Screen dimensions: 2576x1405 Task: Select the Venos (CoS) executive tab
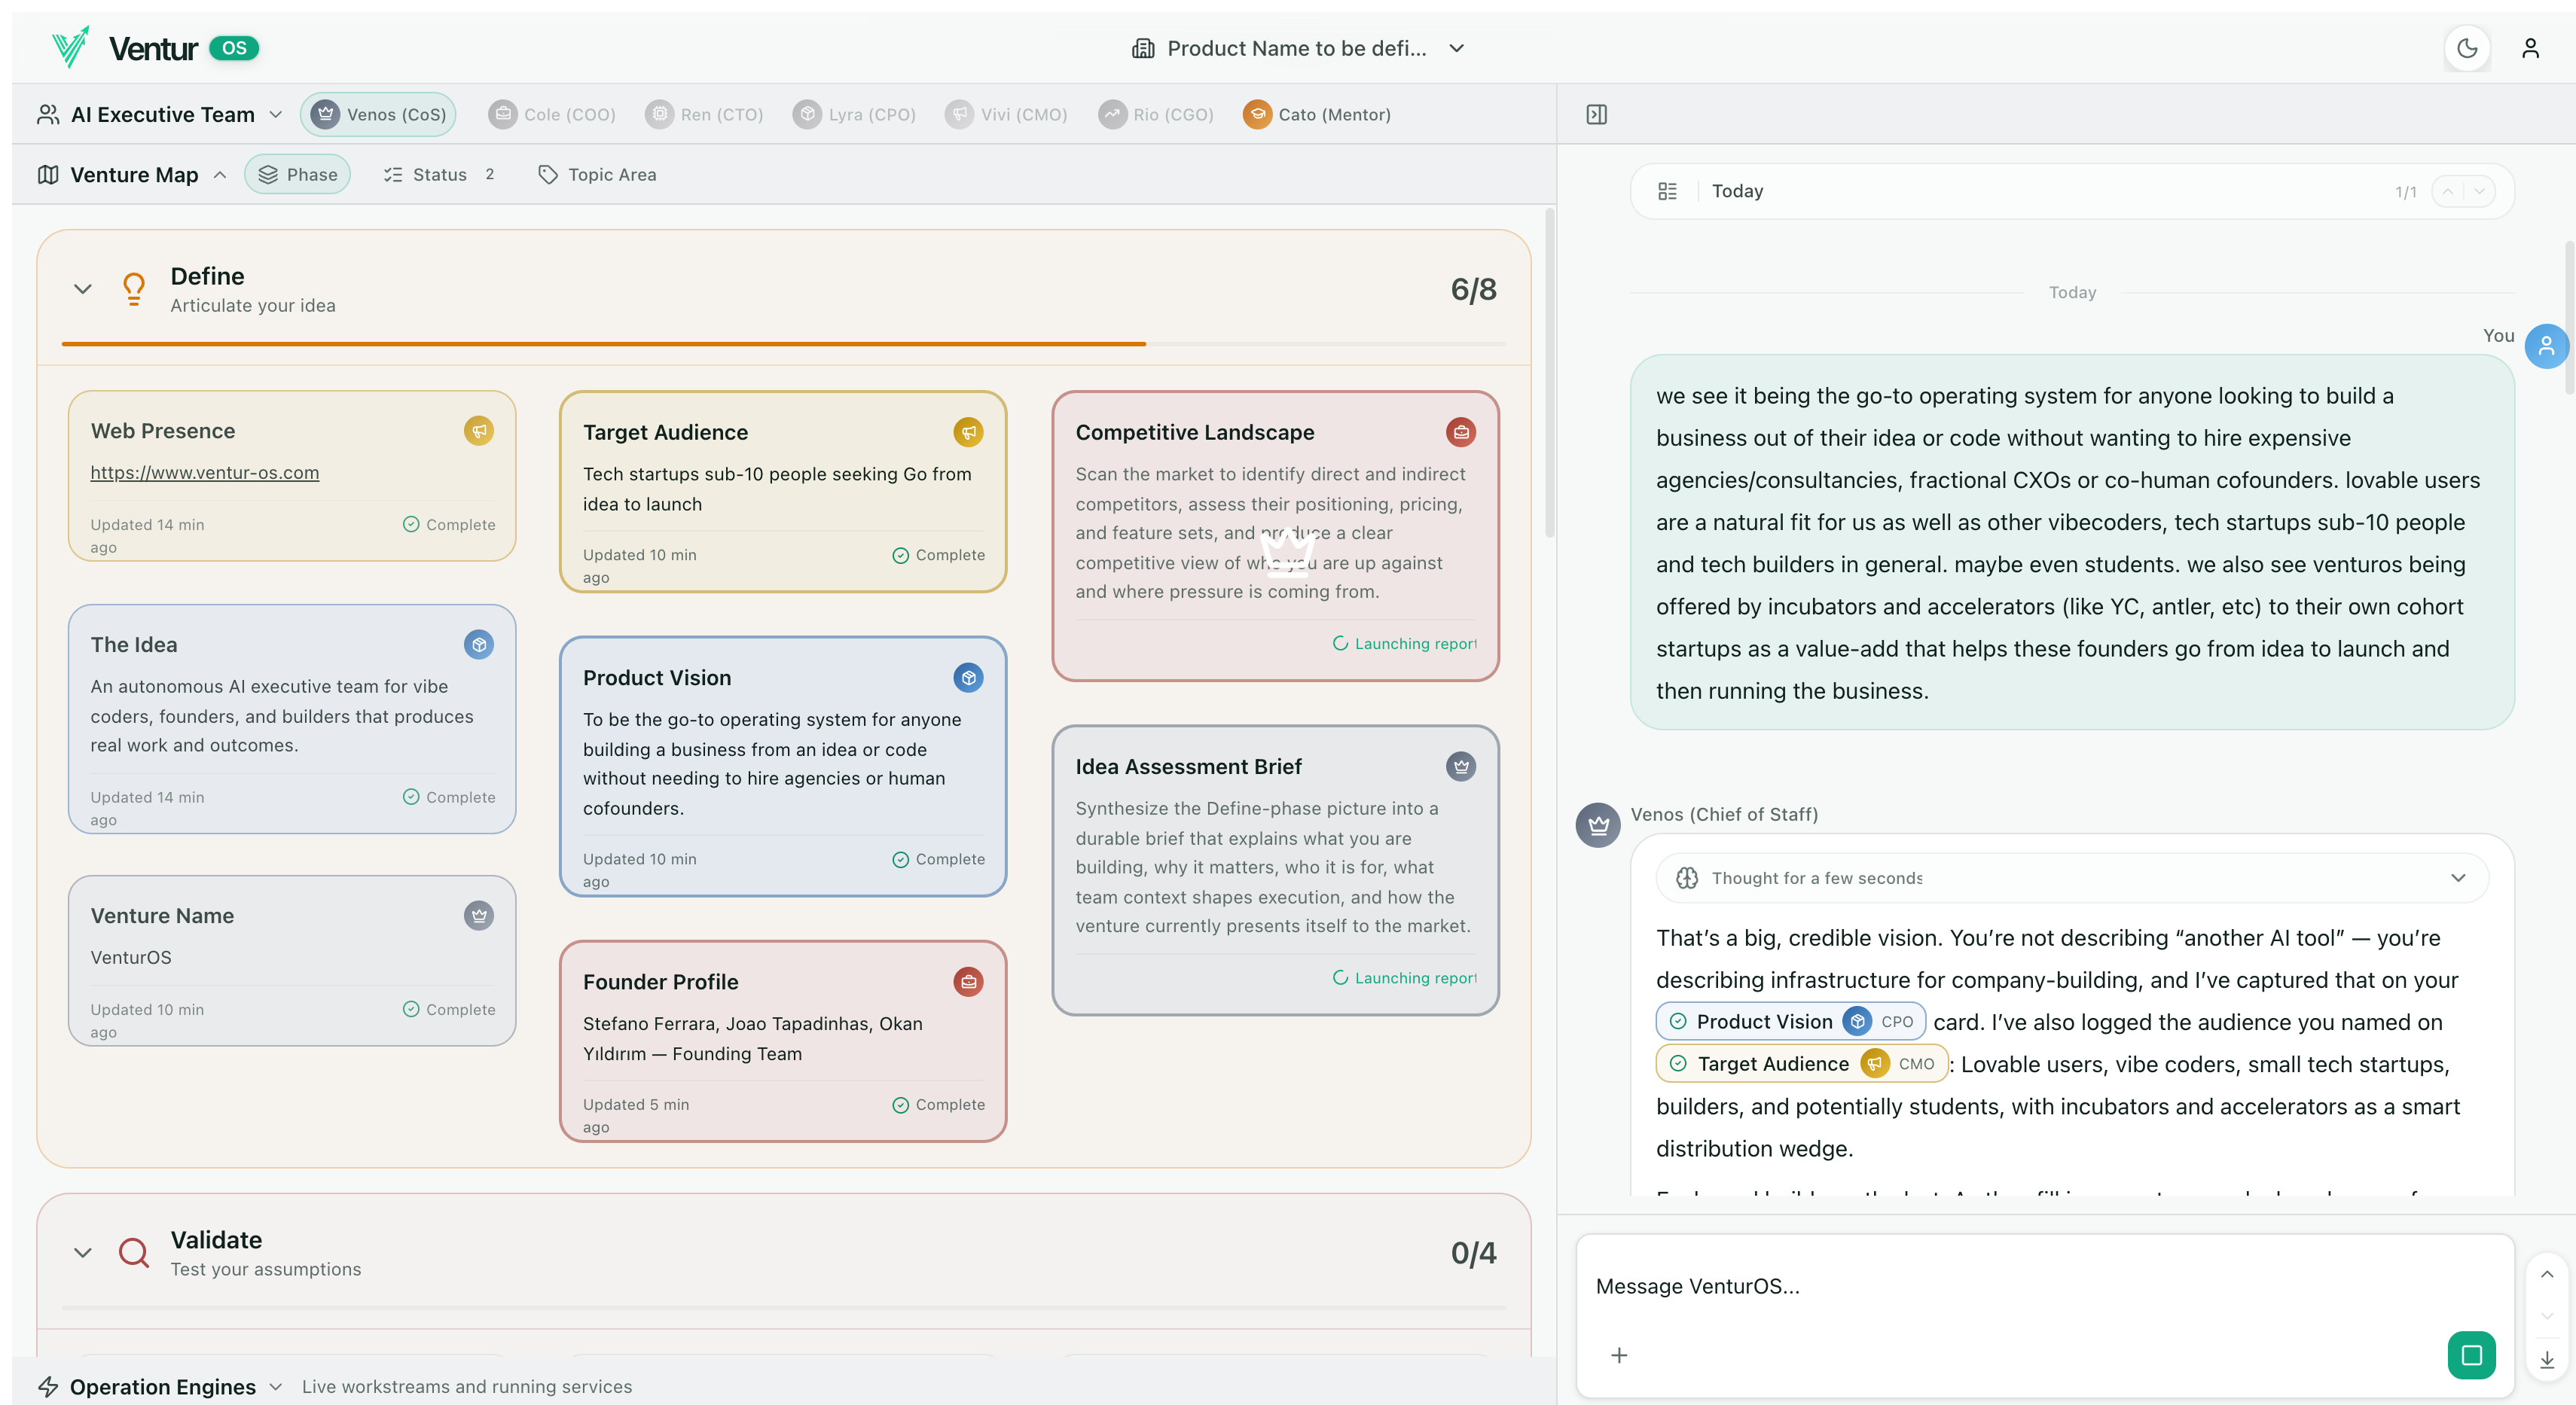click(x=379, y=114)
